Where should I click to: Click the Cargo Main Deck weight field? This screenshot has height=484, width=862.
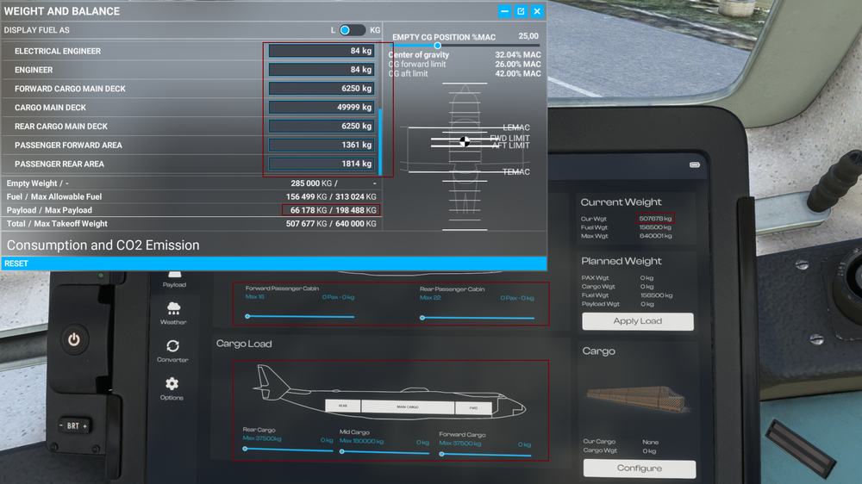point(321,108)
